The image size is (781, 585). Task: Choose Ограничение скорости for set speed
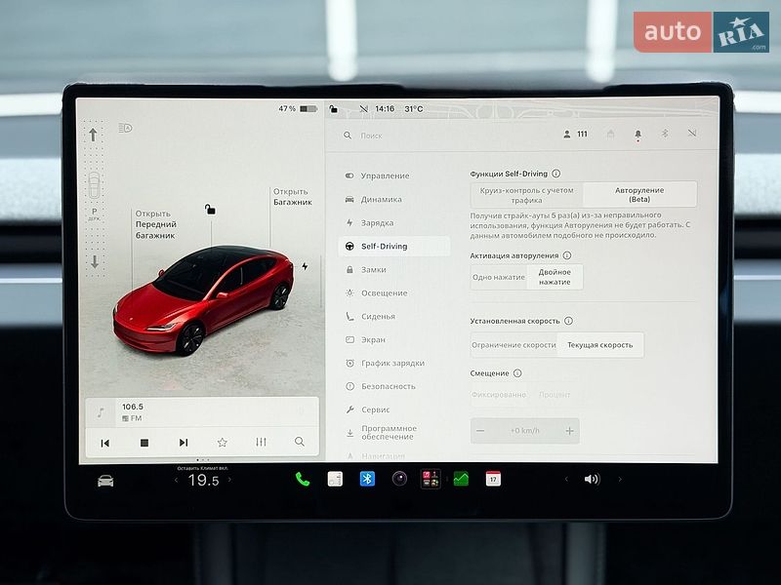[514, 345]
